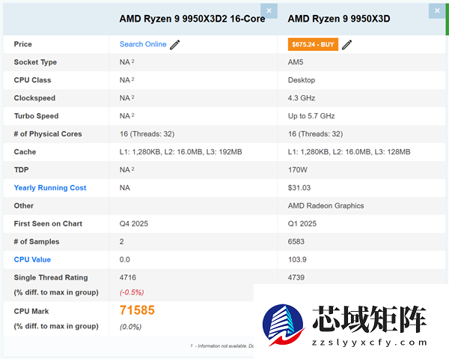This screenshot has height=359, width=449.
Task: Click the # of Physical Cores label
Action: pyautogui.click(x=48, y=134)
